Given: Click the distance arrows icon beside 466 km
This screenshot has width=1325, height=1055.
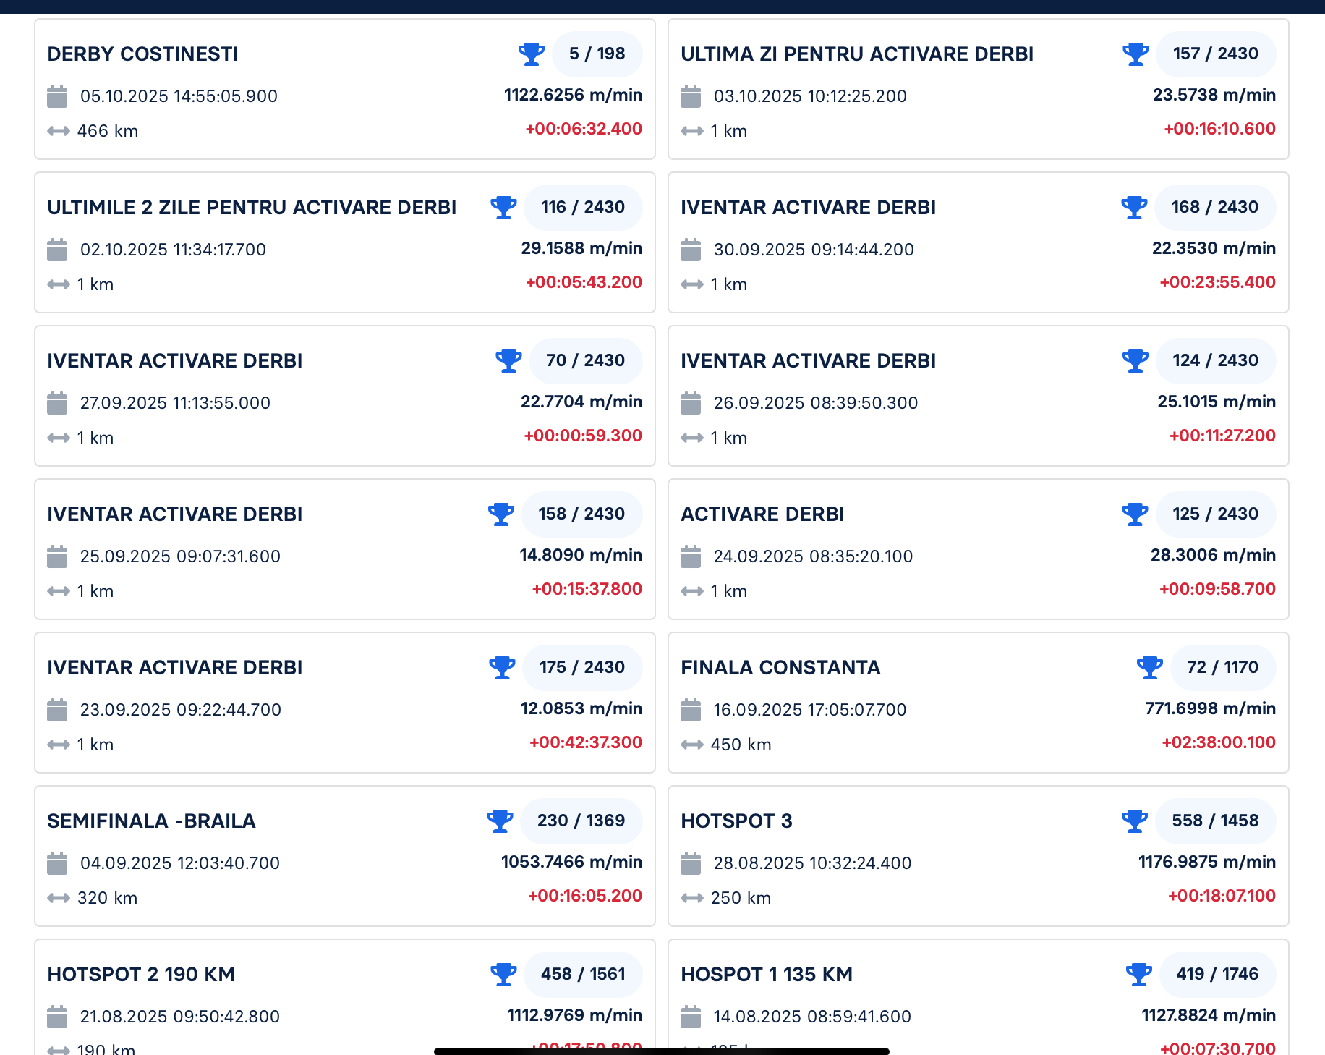Looking at the screenshot, I should coord(59,131).
